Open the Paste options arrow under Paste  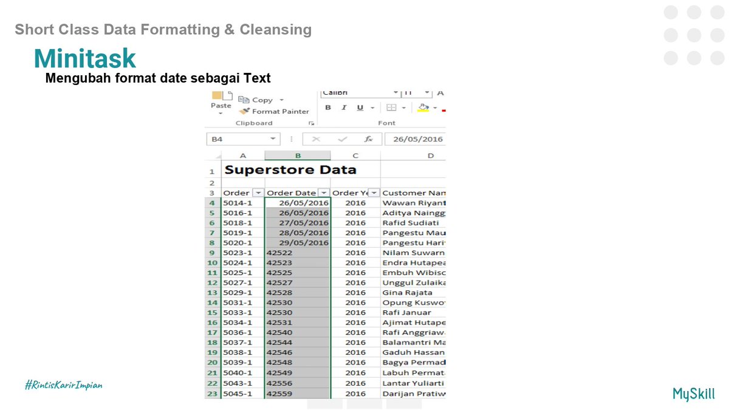click(x=221, y=114)
